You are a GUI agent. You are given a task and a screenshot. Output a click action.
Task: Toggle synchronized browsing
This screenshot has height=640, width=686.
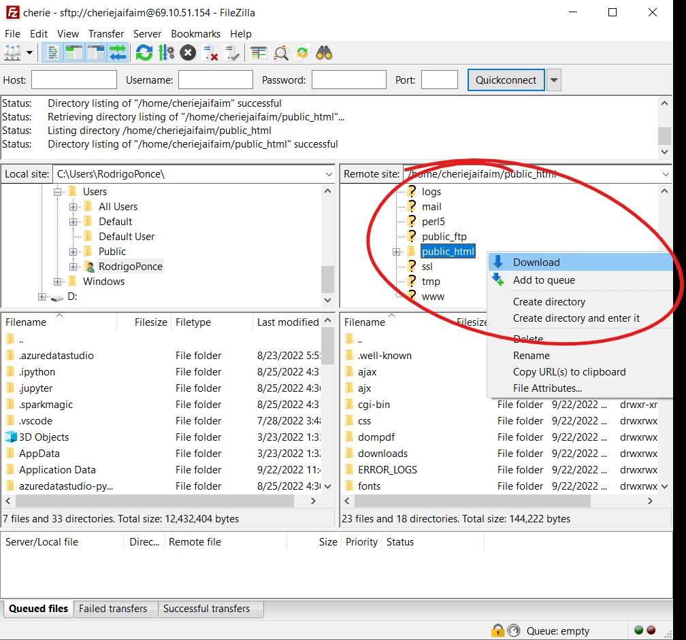tap(302, 53)
